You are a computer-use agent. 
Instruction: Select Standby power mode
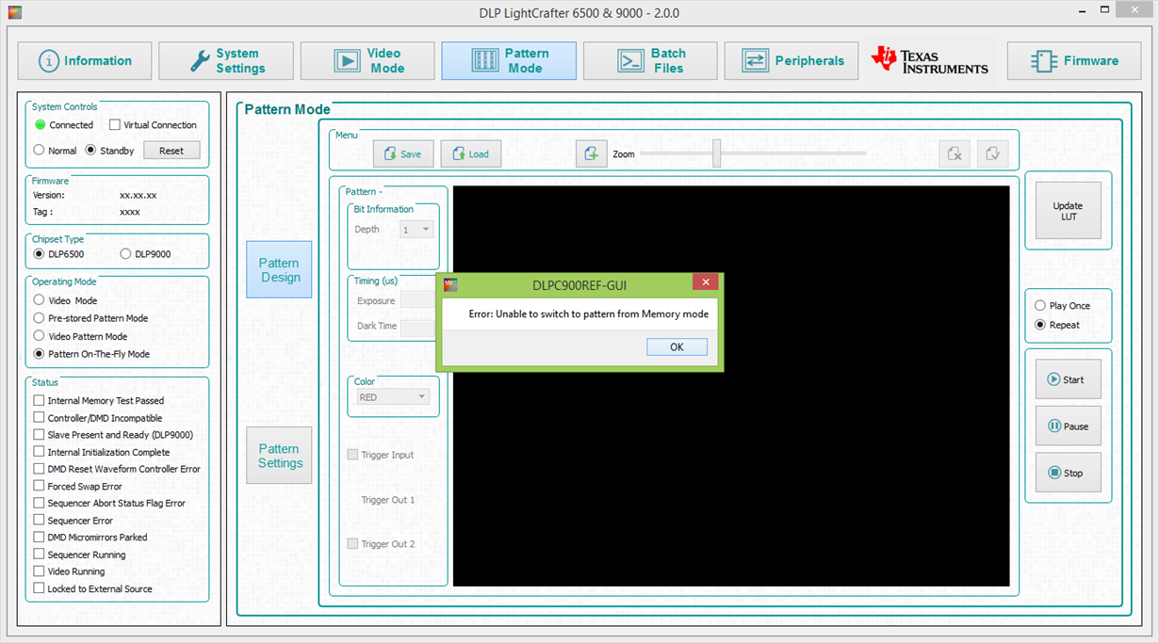(x=91, y=150)
